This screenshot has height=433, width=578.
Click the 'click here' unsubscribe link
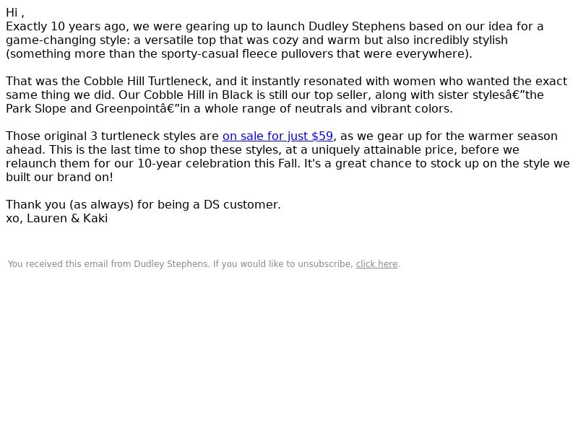tap(376, 264)
